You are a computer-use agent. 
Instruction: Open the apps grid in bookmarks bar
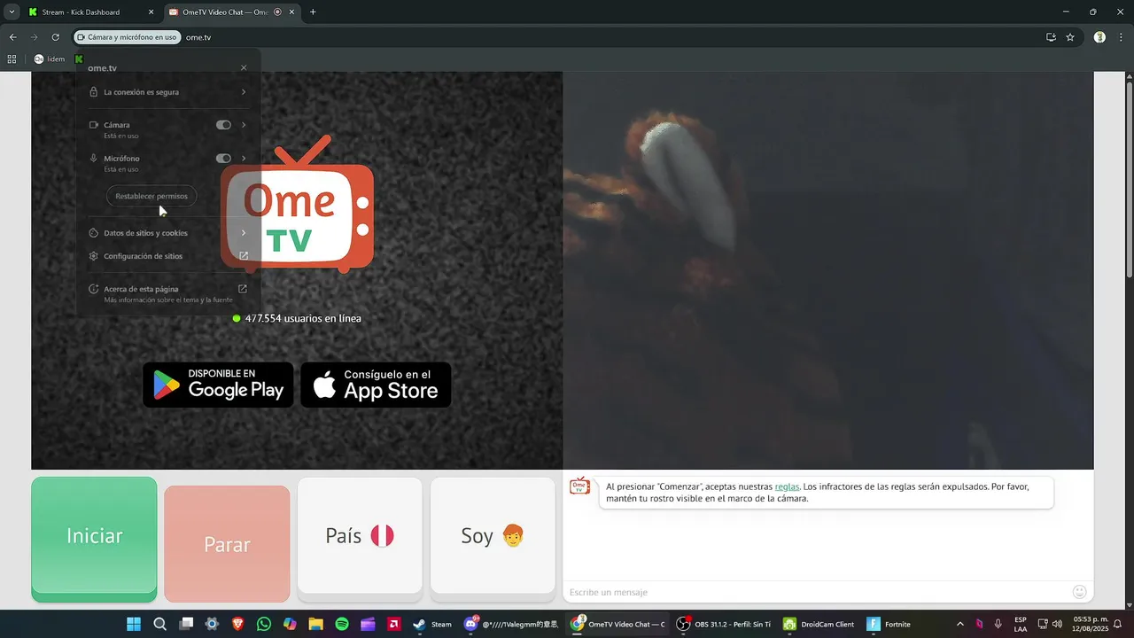pos(12,59)
